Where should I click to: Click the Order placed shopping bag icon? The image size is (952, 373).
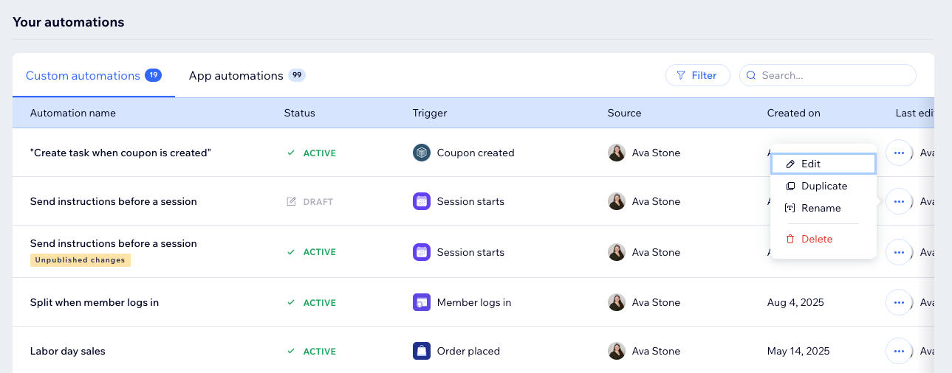tap(421, 351)
